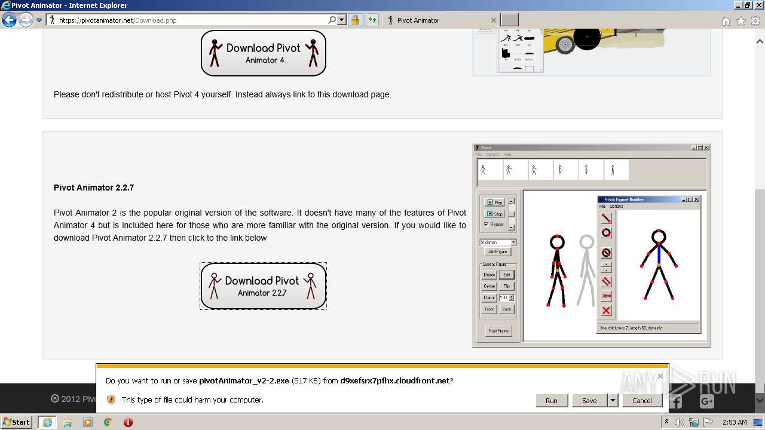Click Internet Explorer taskbar icon
The height and width of the screenshot is (430, 765).
(x=47, y=422)
